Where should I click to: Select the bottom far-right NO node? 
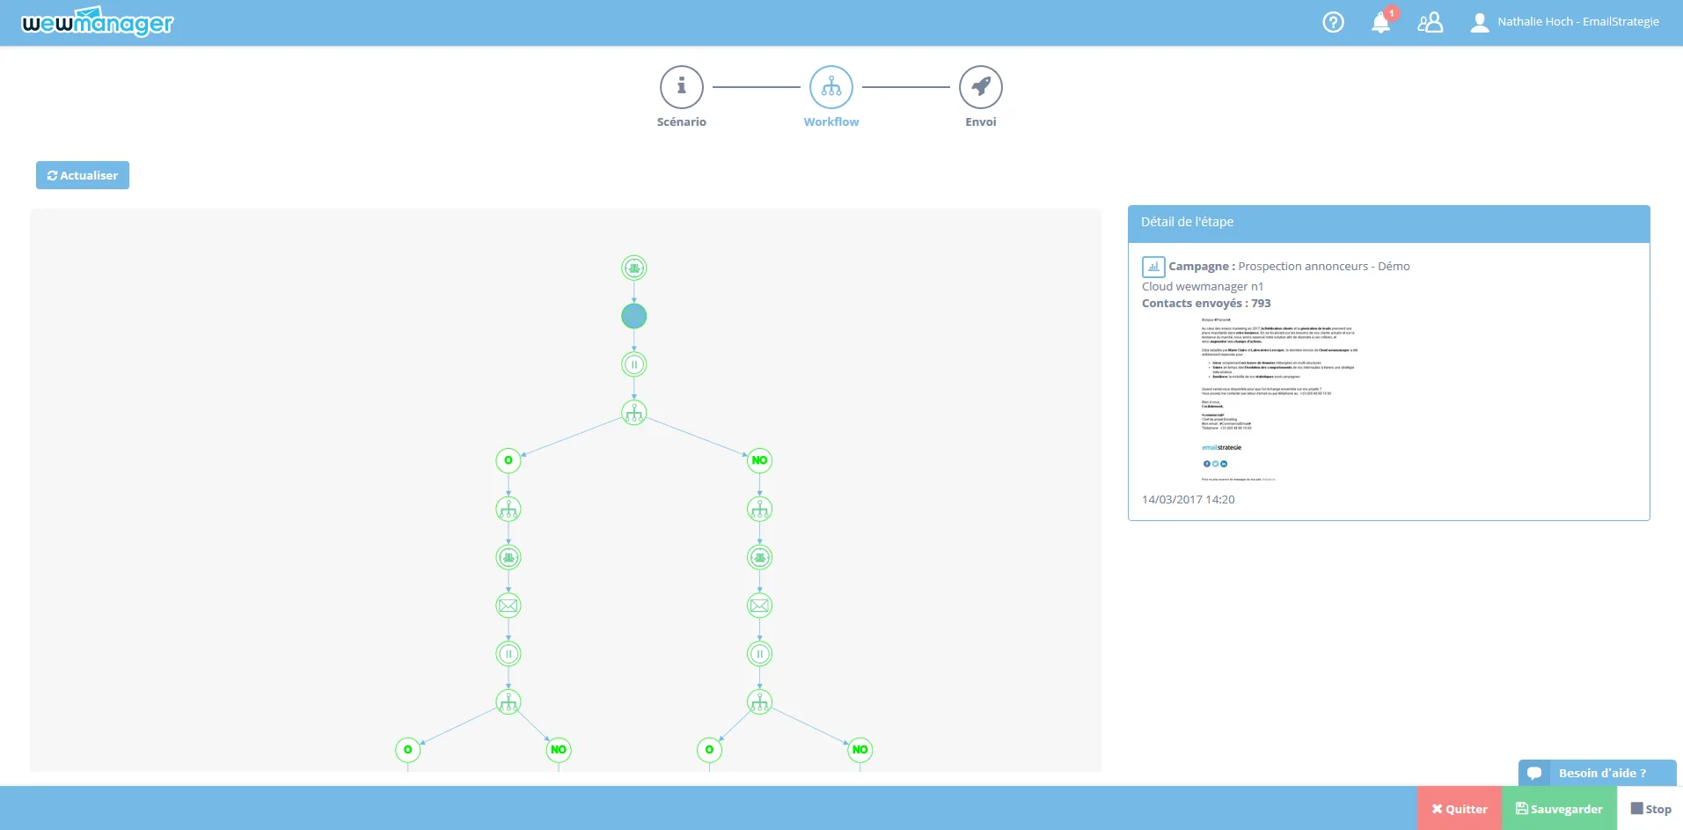pyautogui.click(x=860, y=750)
